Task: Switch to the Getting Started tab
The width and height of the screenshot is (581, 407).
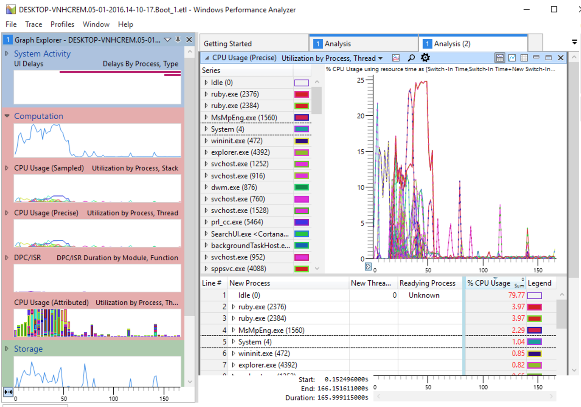Action: [227, 44]
